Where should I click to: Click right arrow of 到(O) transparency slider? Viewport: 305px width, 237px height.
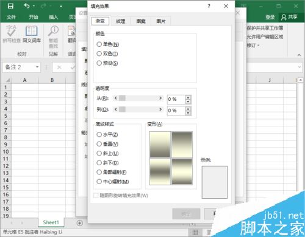pyautogui.click(x=160, y=109)
